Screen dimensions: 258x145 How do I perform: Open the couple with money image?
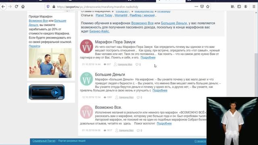pos(50,63)
